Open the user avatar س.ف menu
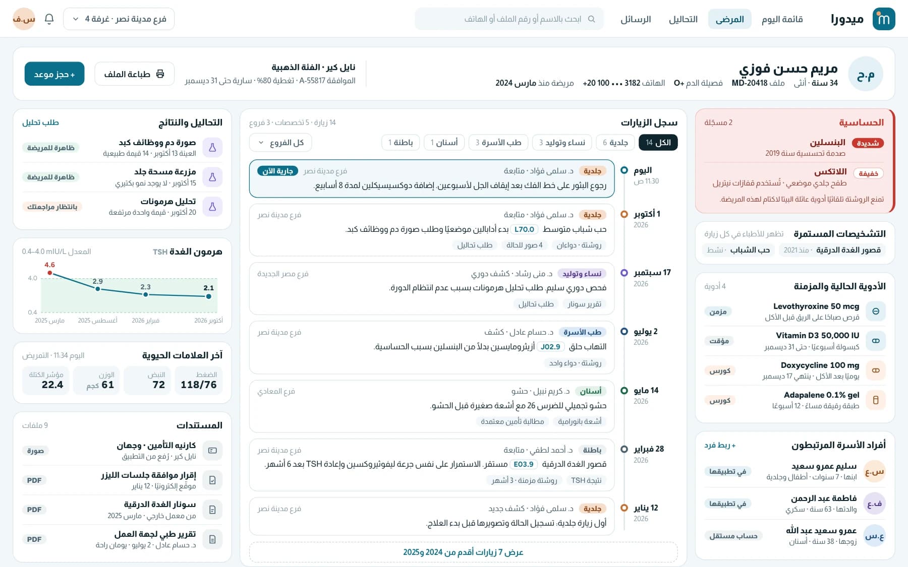This screenshot has height=567, width=908. tap(24, 19)
